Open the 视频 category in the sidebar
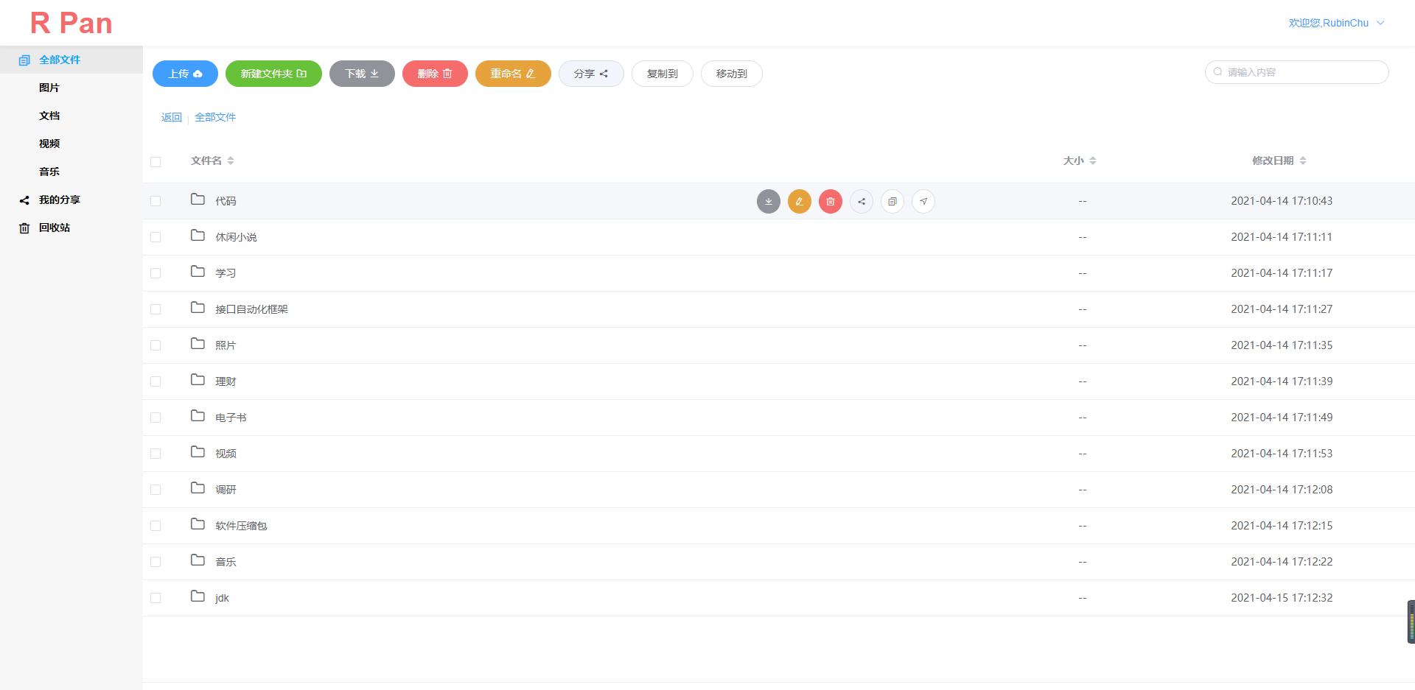This screenshot has width=1415, height=690. coord(49,143)
